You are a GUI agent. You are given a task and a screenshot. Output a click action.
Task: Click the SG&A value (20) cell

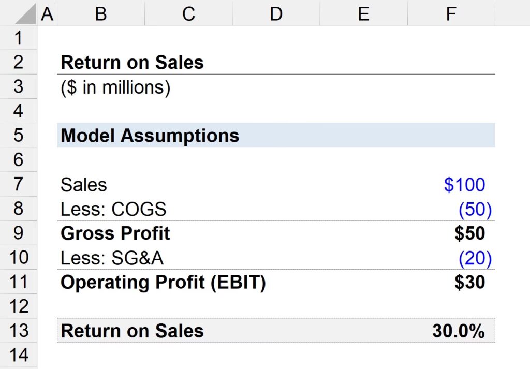(474, 258)
